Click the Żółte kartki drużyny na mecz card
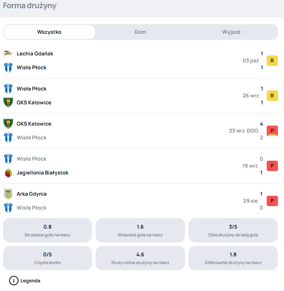Viewport: 284px width, 291px height. 233,258
